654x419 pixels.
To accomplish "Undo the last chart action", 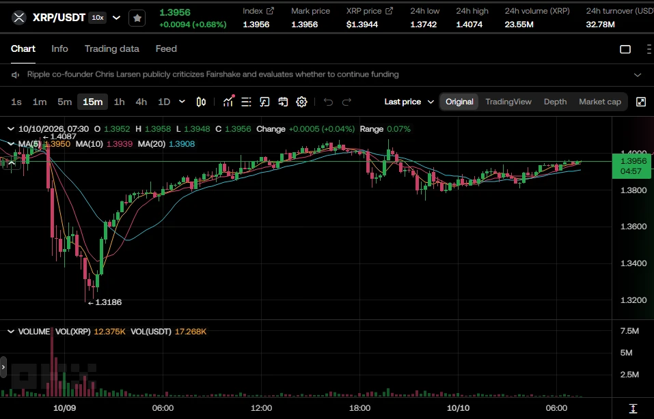I will tap(328, 102).
